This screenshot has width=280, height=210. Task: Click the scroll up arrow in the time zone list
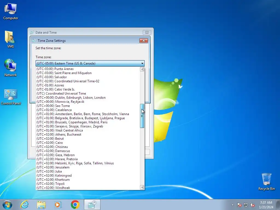pyautogui.click(x=142, y=69)
